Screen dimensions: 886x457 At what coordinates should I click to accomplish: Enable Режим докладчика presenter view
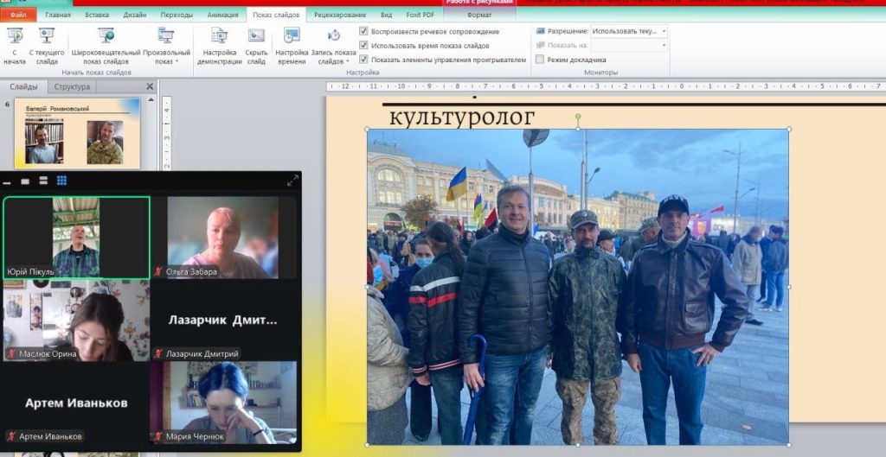point(540,60)
